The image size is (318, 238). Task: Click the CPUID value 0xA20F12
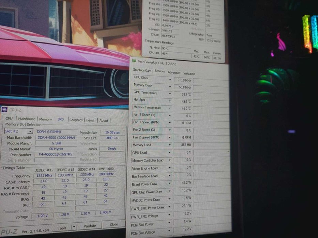tap(170, 36)
